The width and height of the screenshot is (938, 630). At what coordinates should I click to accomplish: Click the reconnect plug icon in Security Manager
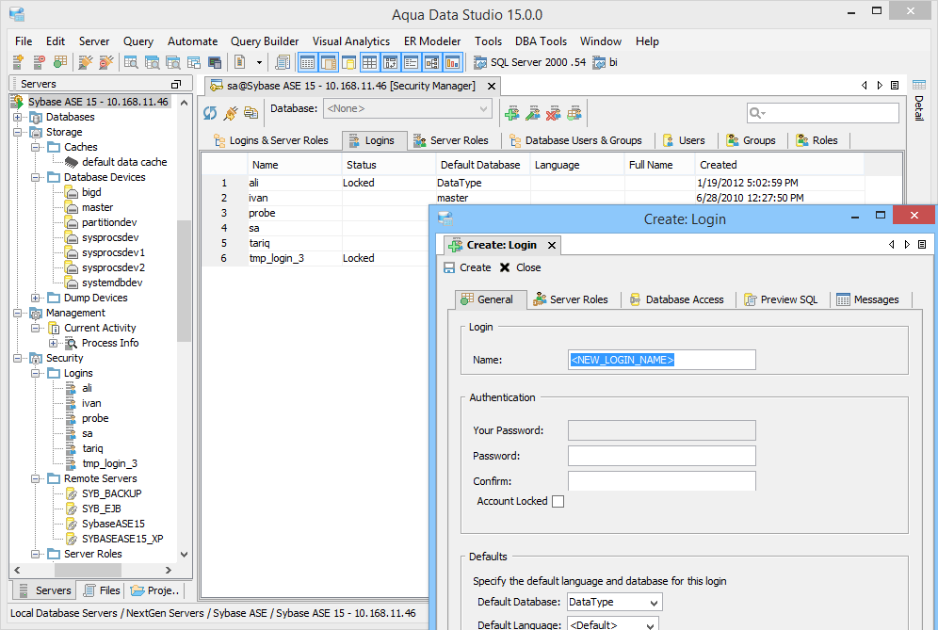point(231,112)
